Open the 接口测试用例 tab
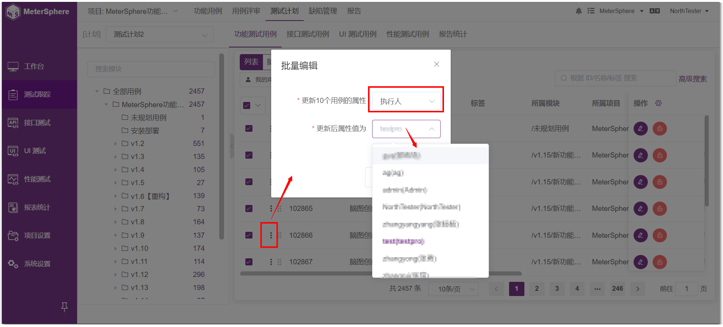Screen dimensions: 723x327 pos(307,34)
